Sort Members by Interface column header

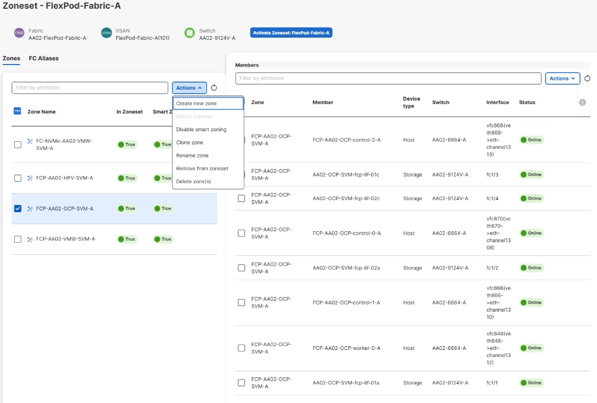tap(498, 102)
